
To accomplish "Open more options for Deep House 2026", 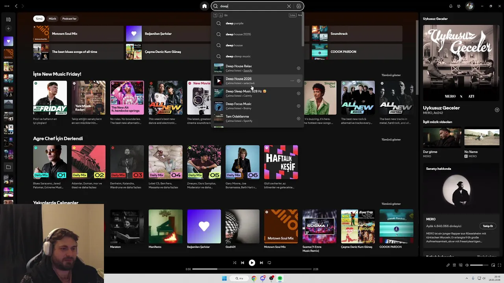I will tap(292, 81).
